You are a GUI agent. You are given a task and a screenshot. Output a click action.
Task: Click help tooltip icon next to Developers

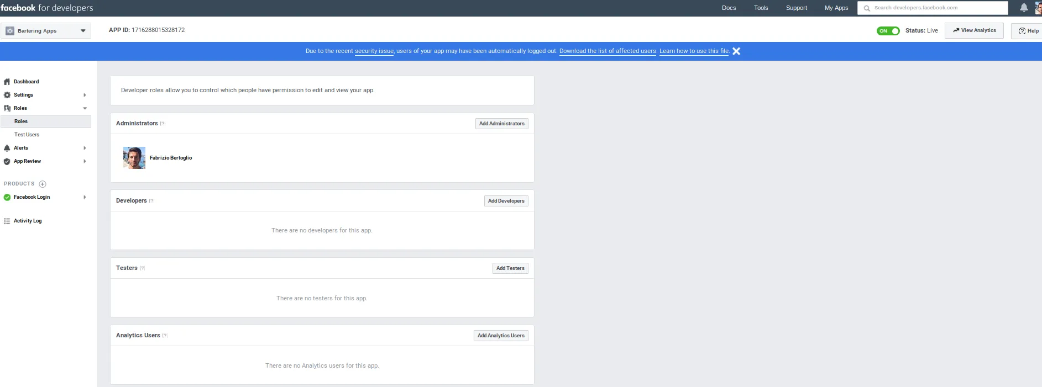pyautogui.click(x=151, y=201)
